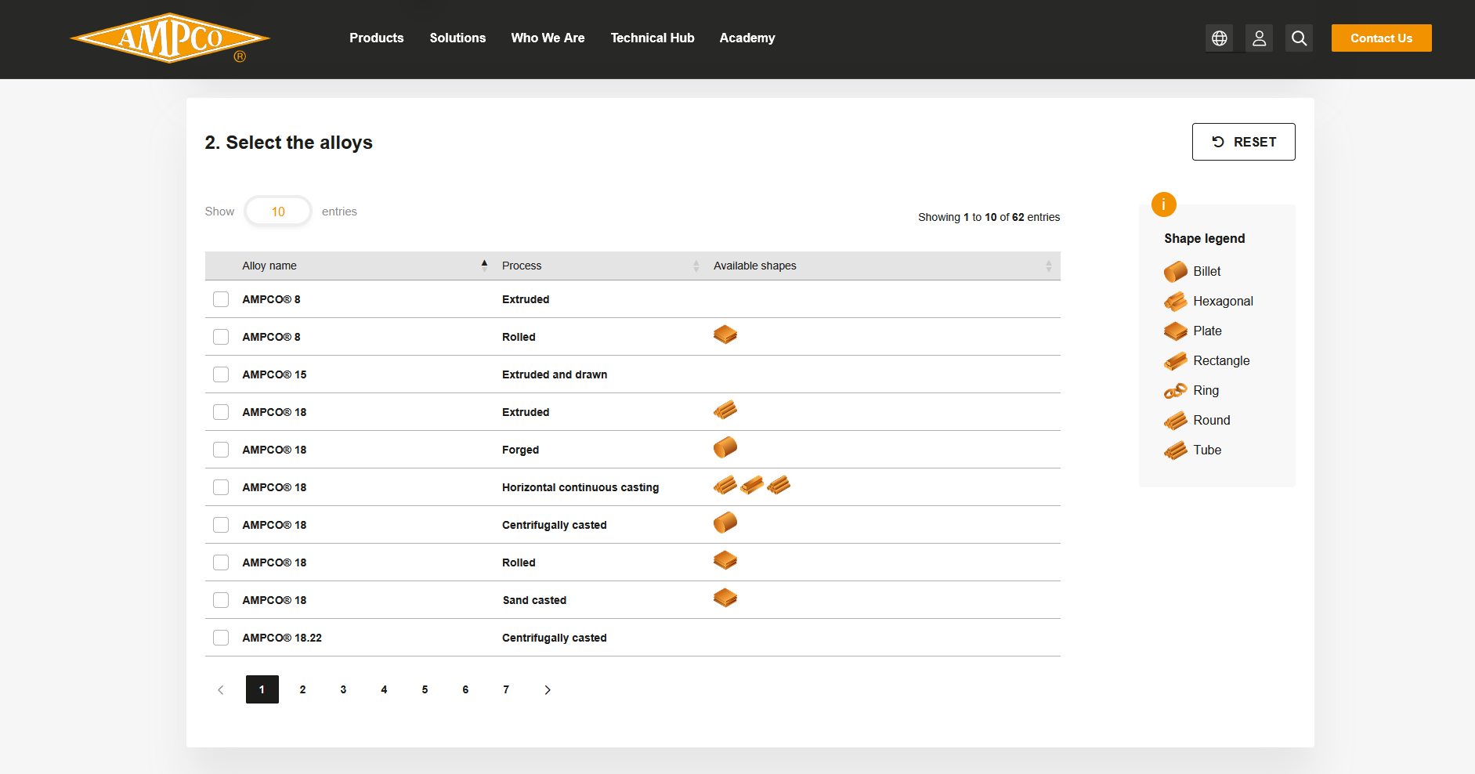This screenshot has width=1475, height=774.
Task: Click the Hexagonal icon in Shape legend
Action: 1175,302
